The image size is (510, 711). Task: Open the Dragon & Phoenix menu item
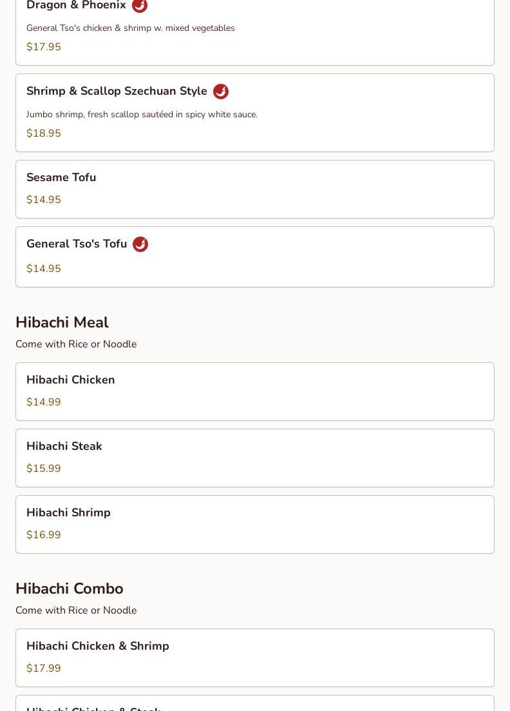254,32
